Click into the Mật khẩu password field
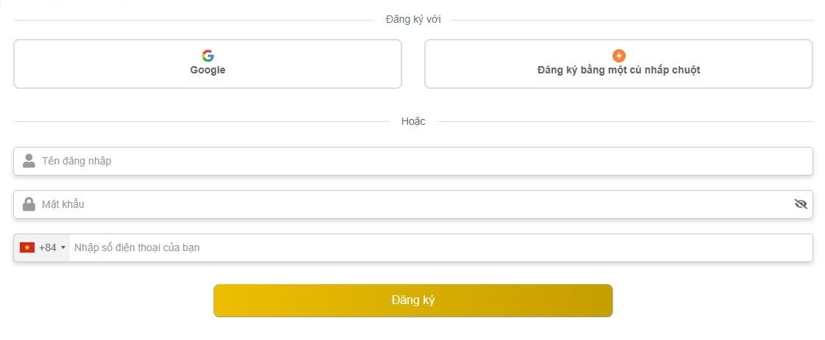Viewport: 825px width, 340px height. point(412,204)
